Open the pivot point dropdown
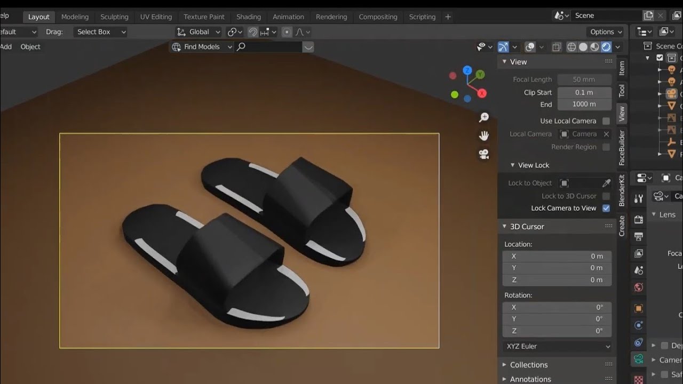The width and height of the screenshot is (683, 384). [235, 32]
